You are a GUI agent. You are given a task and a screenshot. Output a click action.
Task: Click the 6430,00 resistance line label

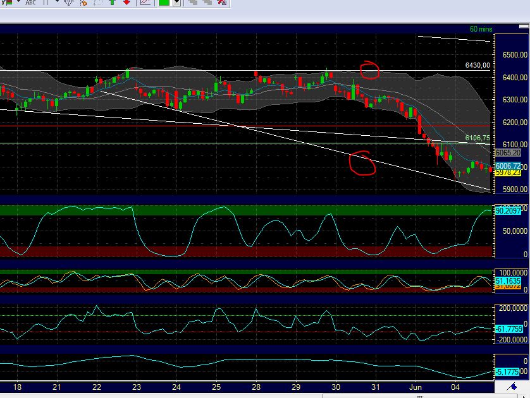tap(478, 65)
